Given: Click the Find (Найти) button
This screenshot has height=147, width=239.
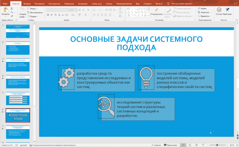Looking at the screenshot, I should pos(202,8).
